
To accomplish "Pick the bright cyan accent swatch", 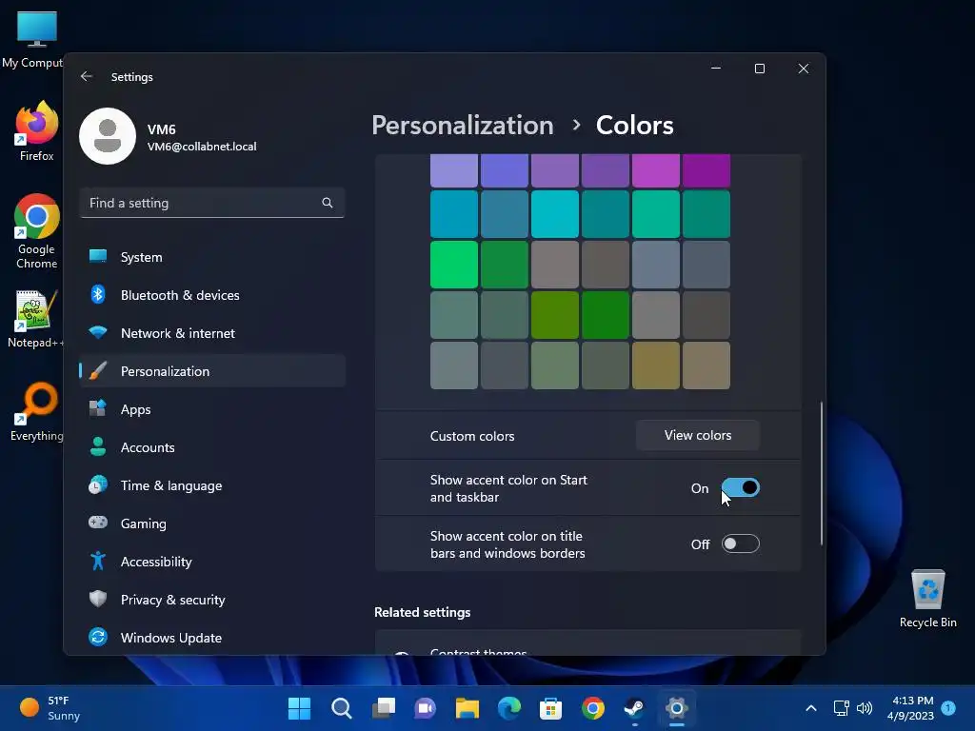I will tap(555, 214).
